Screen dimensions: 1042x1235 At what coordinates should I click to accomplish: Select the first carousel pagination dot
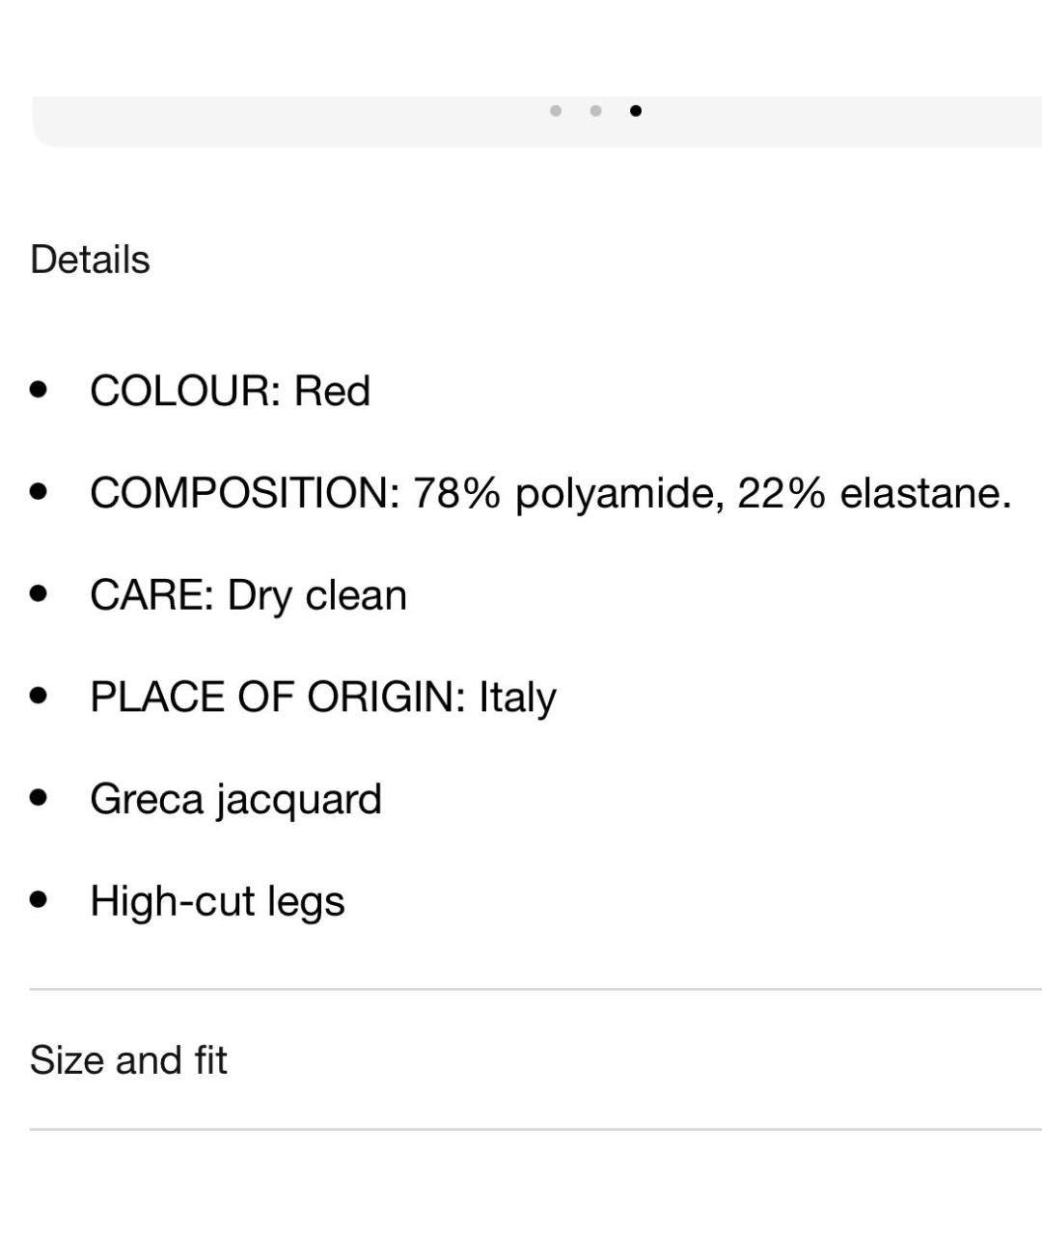point(556,111)
